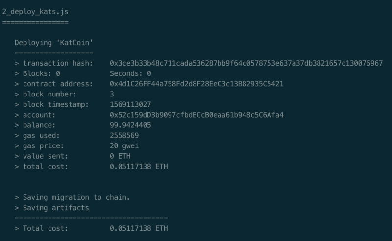Screen dimensions: 392x241
Task: Click the transaction hash label
Action: pyautogui.click(x=58, y=63)
